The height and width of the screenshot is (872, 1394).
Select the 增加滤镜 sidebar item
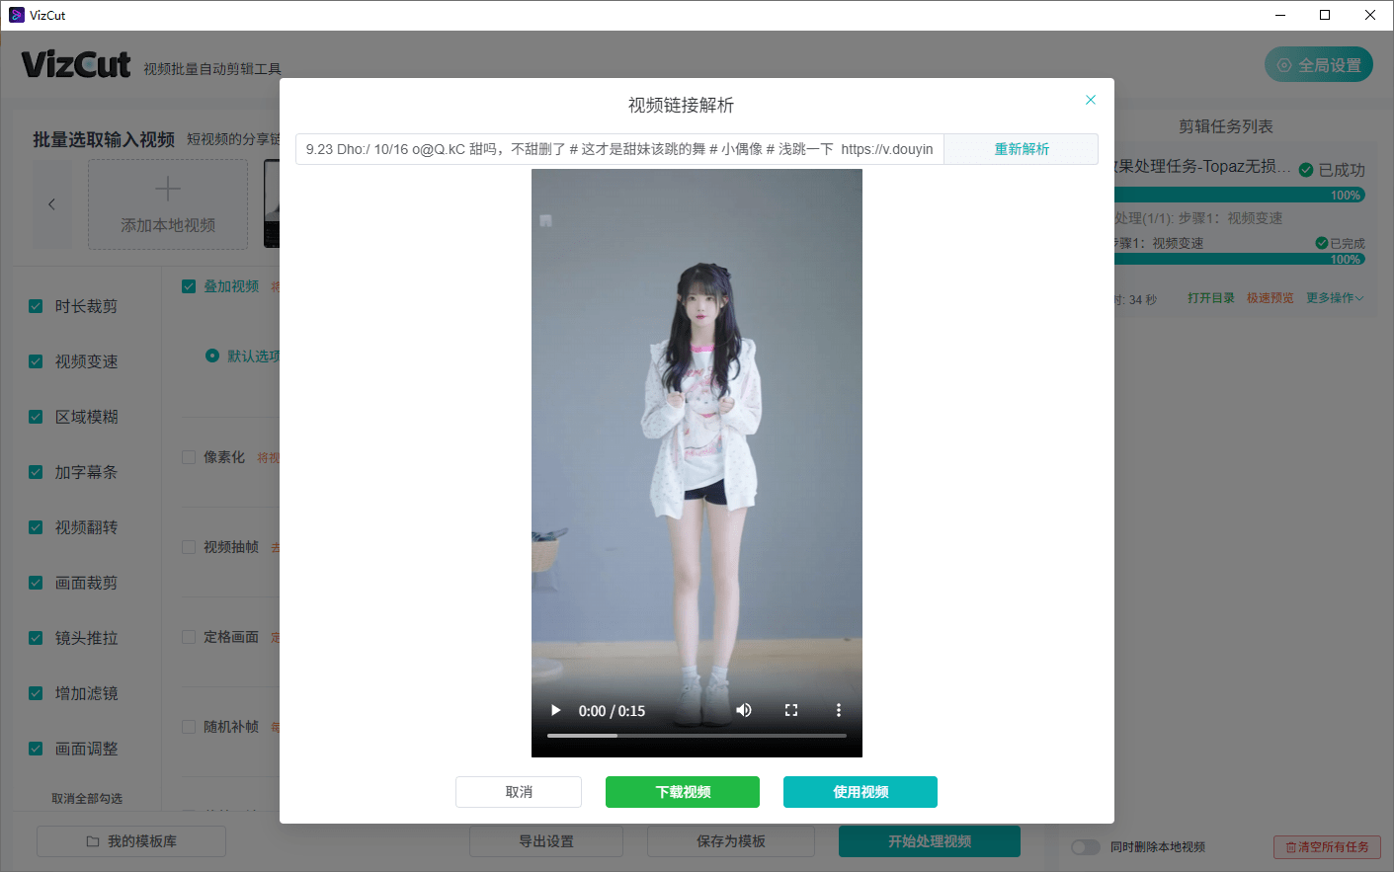click(x=86, y=693)
